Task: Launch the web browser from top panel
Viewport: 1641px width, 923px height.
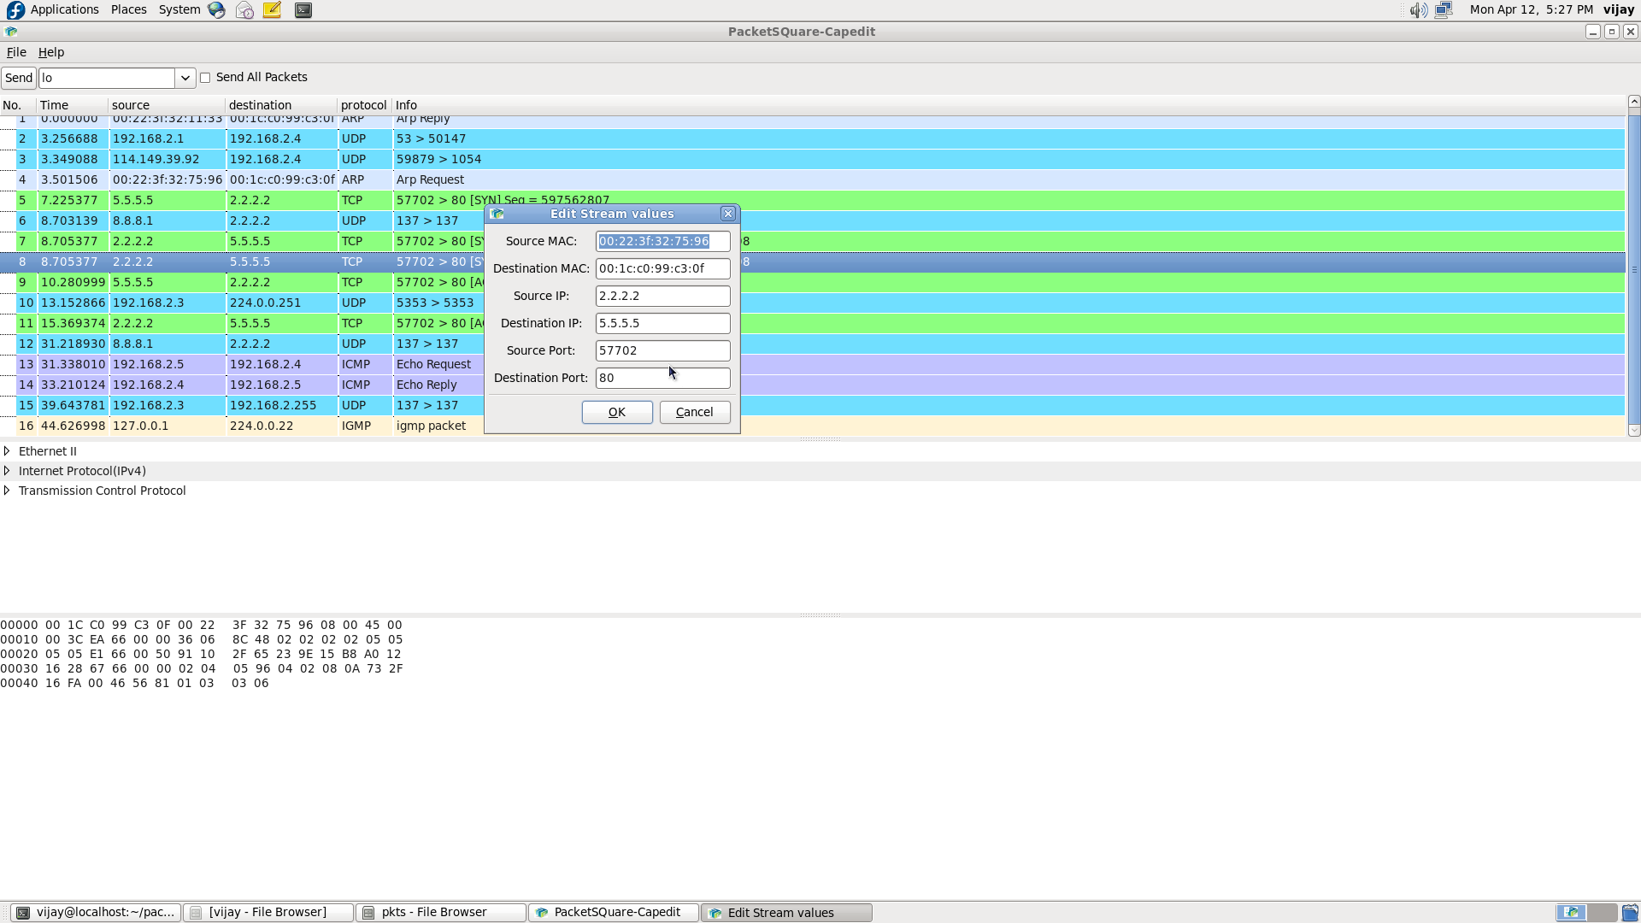Action: 216,10
